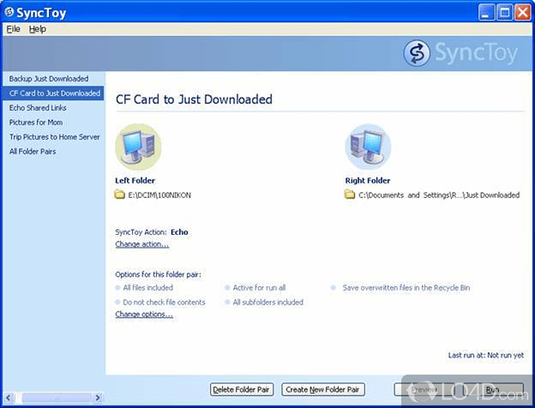Click the sidebar horizontal scrollbar thumb

(x=56, y=397)
